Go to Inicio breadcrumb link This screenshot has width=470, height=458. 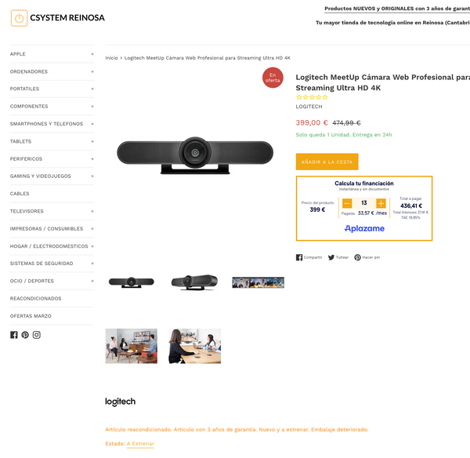pos(111,58)
